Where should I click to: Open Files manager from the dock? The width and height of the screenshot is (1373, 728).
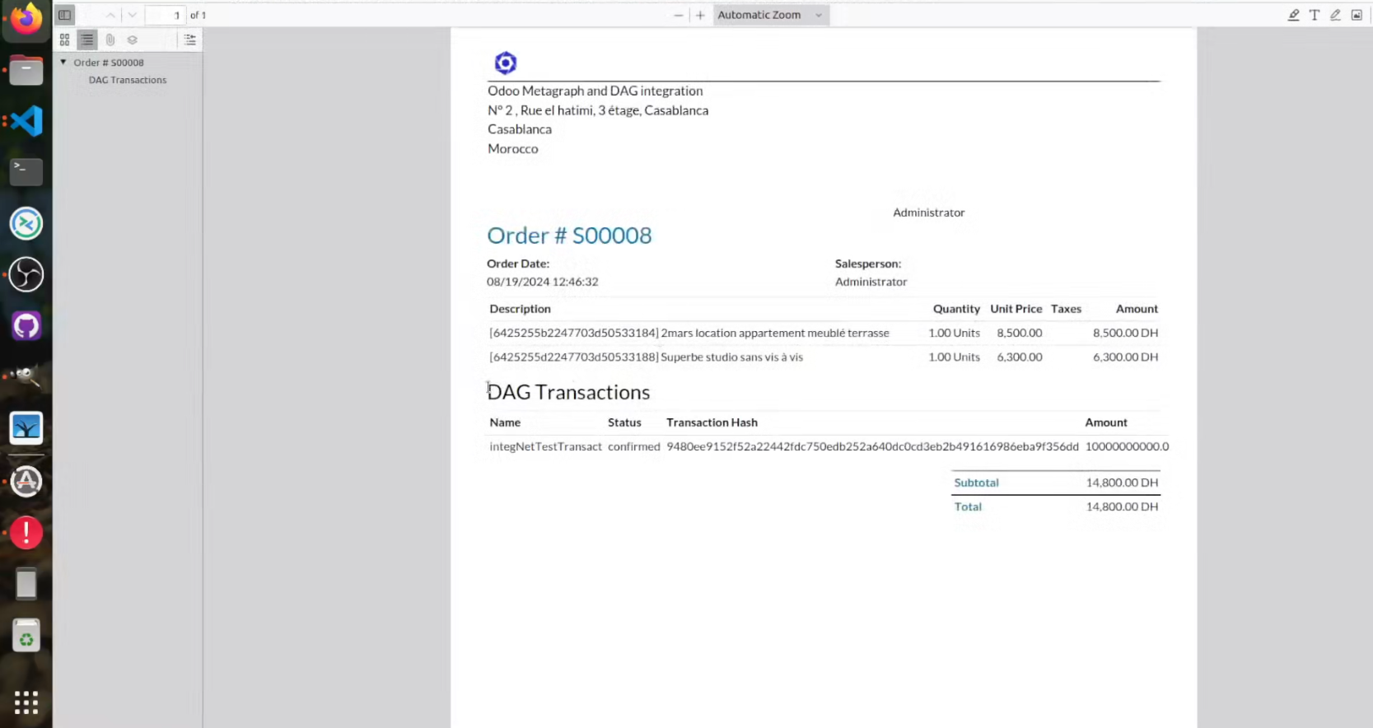26,70
